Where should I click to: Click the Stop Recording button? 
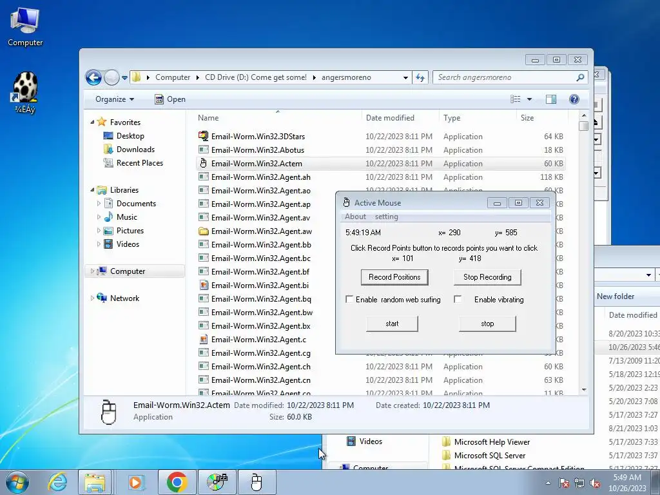coord(487,277)
